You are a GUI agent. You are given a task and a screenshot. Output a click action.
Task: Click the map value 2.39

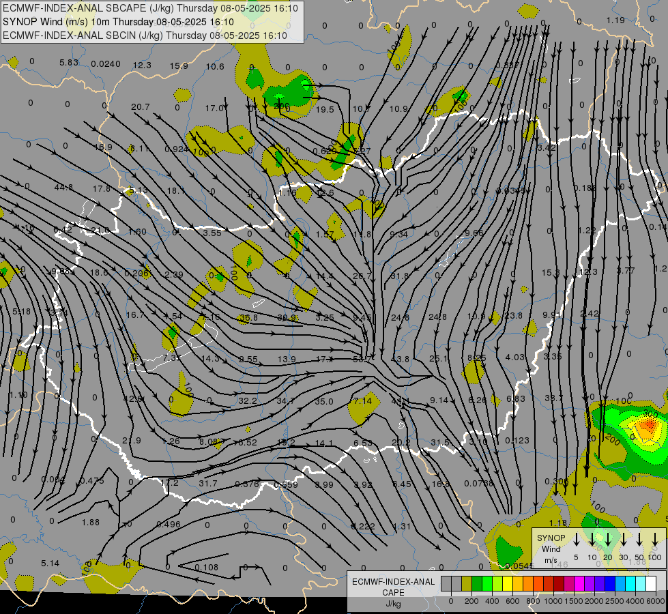click(x=174, y=274)
